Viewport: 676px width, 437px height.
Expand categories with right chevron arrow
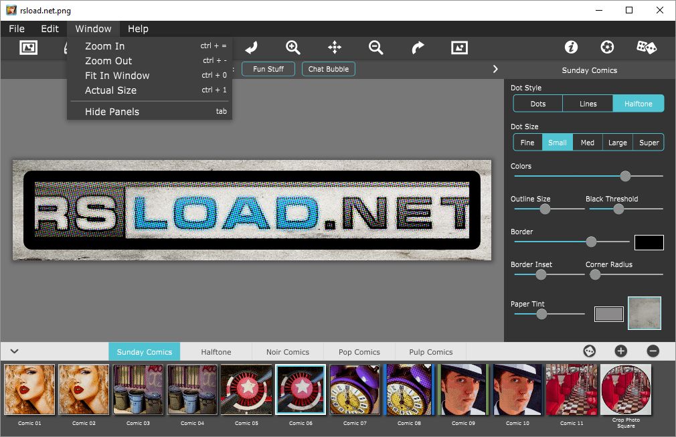tap(495, 69)
